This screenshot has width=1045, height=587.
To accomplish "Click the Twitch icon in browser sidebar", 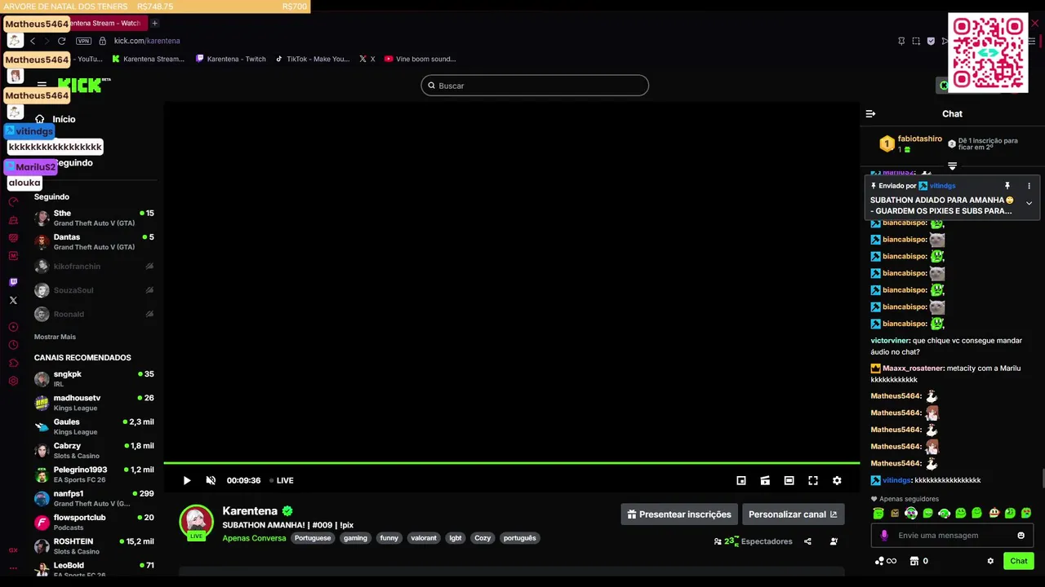I will [x=13, y=282].
